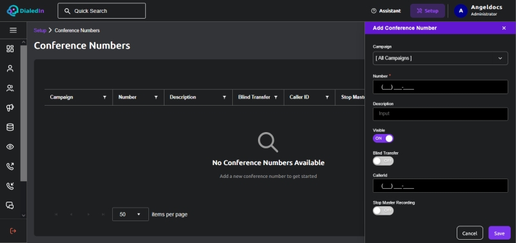Go to the last page of results
Viewport: 516px width, 243px height.
pos(103,215)
